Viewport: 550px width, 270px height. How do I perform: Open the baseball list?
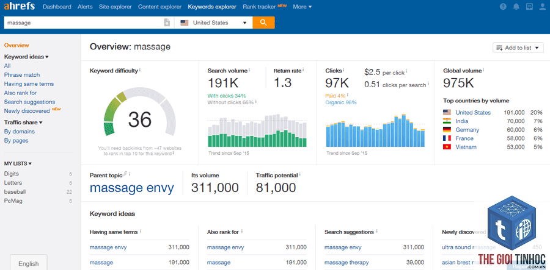coord(15,192)
